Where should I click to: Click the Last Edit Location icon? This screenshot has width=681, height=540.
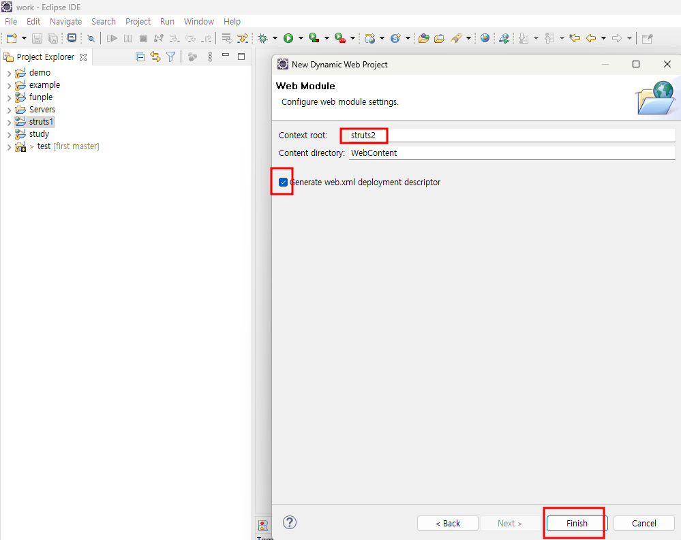pos(575,38)
